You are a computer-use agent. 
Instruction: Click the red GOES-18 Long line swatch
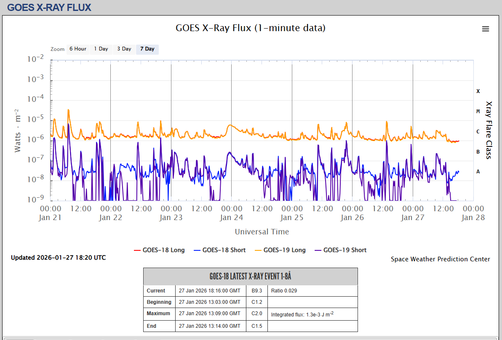coord(137,250)
